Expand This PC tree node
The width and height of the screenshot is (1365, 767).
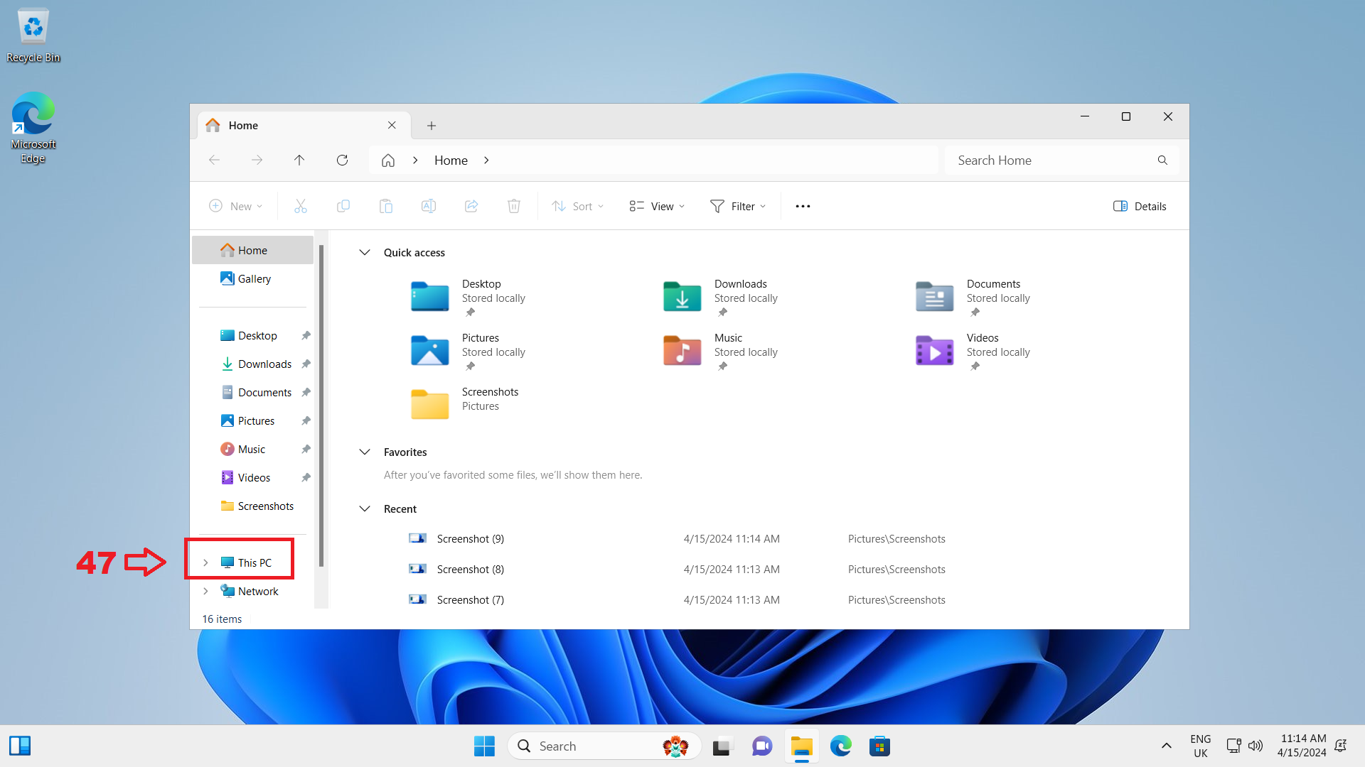pos(205,562)
